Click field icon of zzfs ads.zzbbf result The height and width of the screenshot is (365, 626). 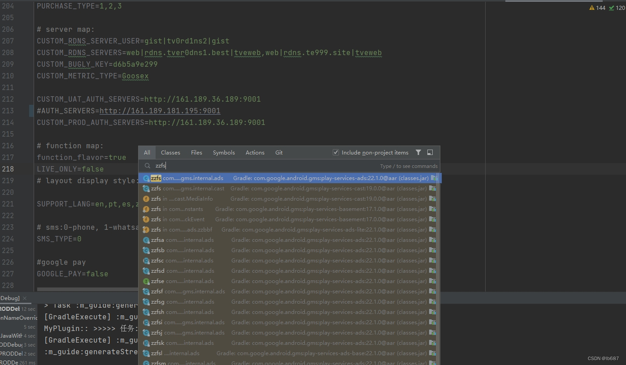[146, 230]
